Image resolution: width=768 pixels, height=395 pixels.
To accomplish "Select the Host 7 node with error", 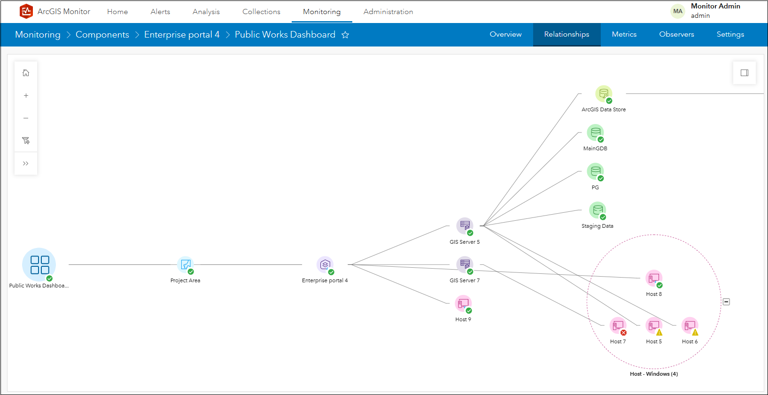I will [x=618, y=326].
